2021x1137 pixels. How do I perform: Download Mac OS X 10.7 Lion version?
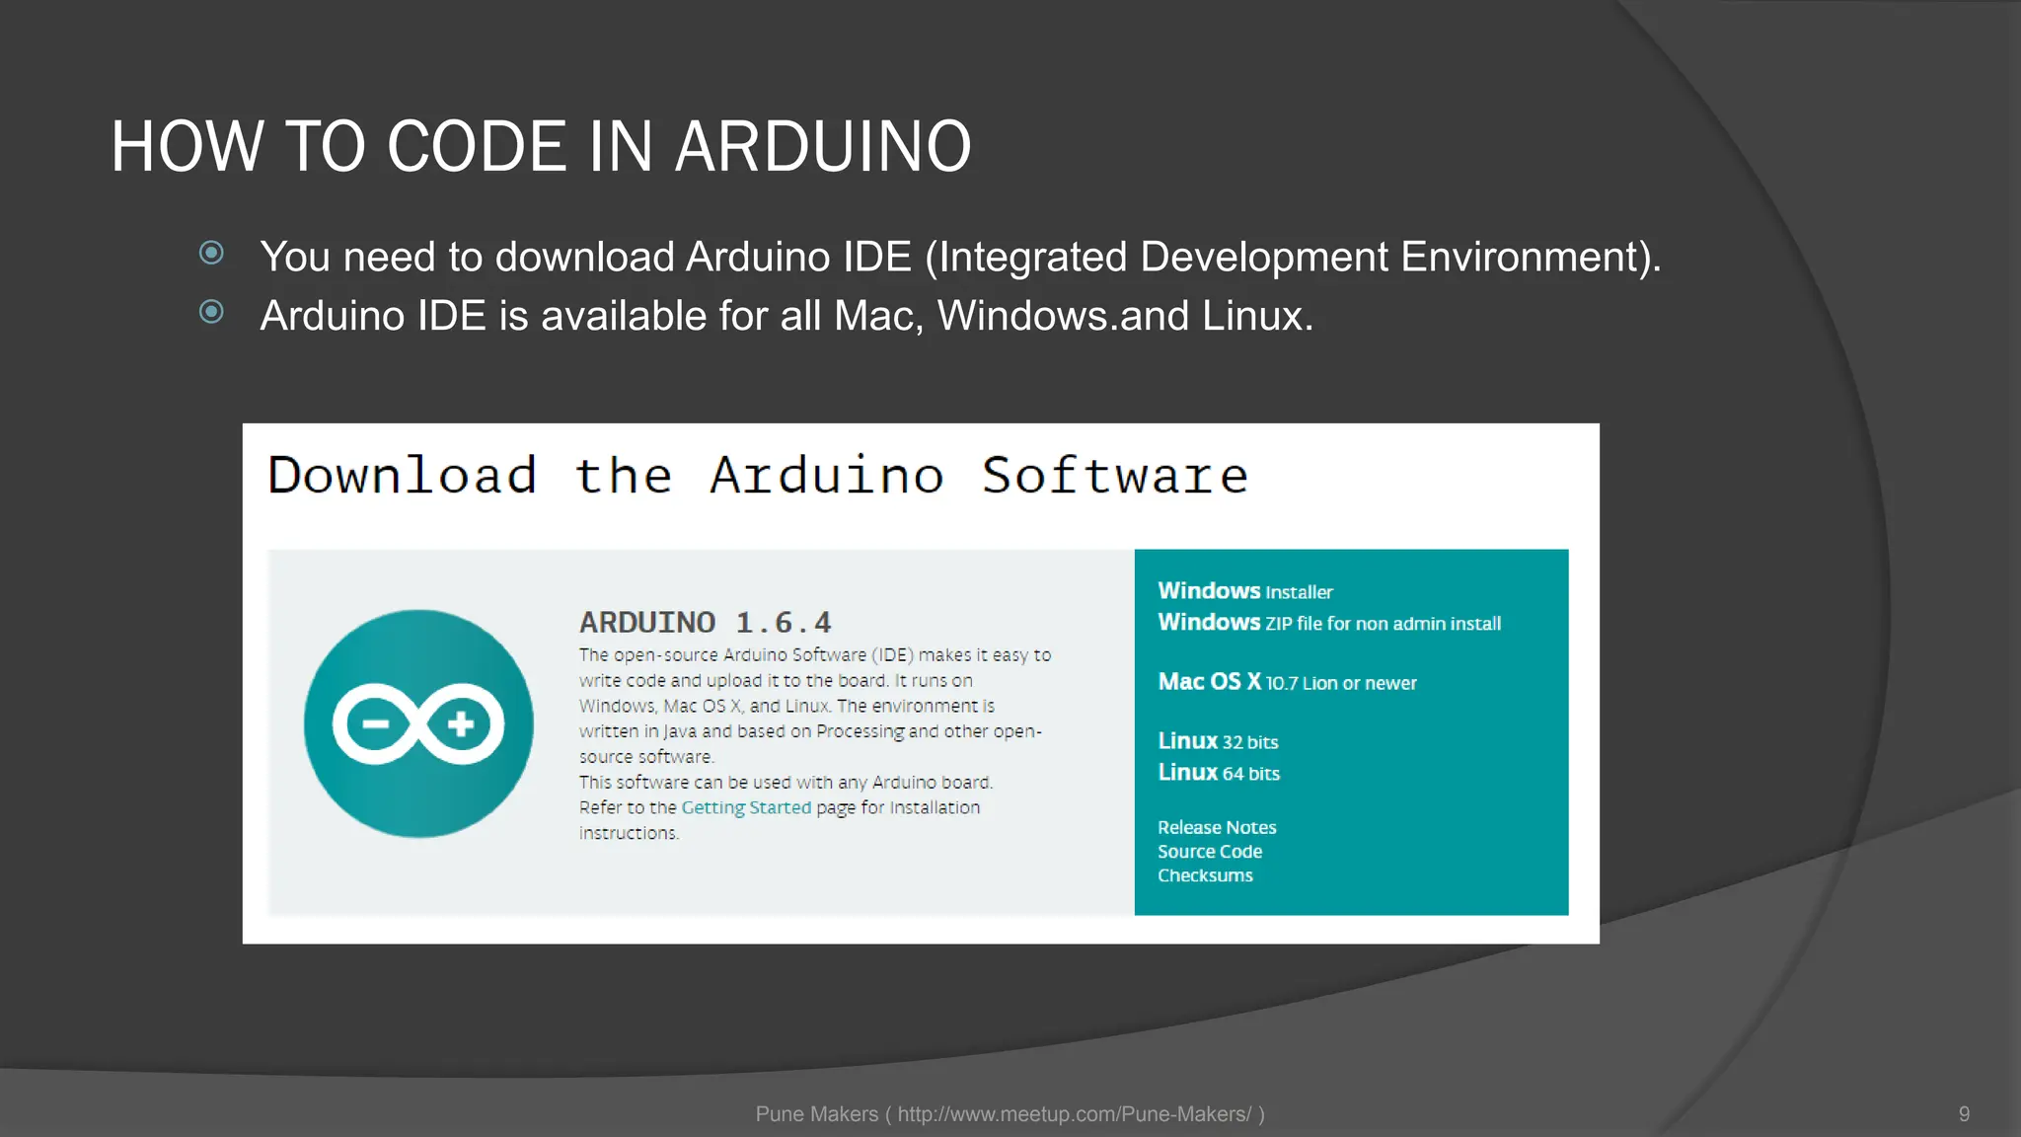point(1286,682)
